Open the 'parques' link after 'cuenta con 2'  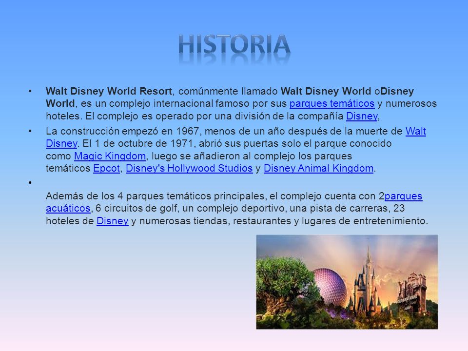[x=403, y=196]
